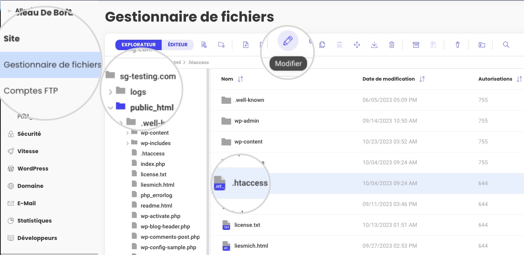Open Gestionnaire de fichiers in sidebar
The image size is (524, 255).
[x=51, y=65]
